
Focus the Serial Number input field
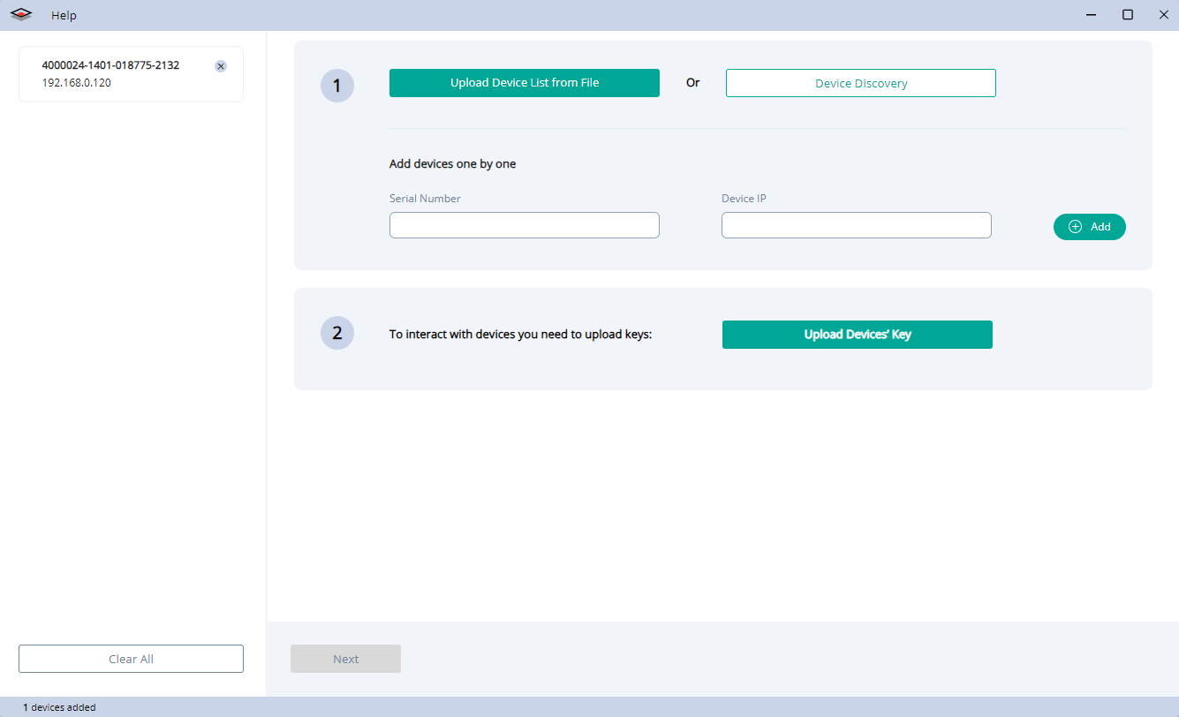(x=525, y=225)
